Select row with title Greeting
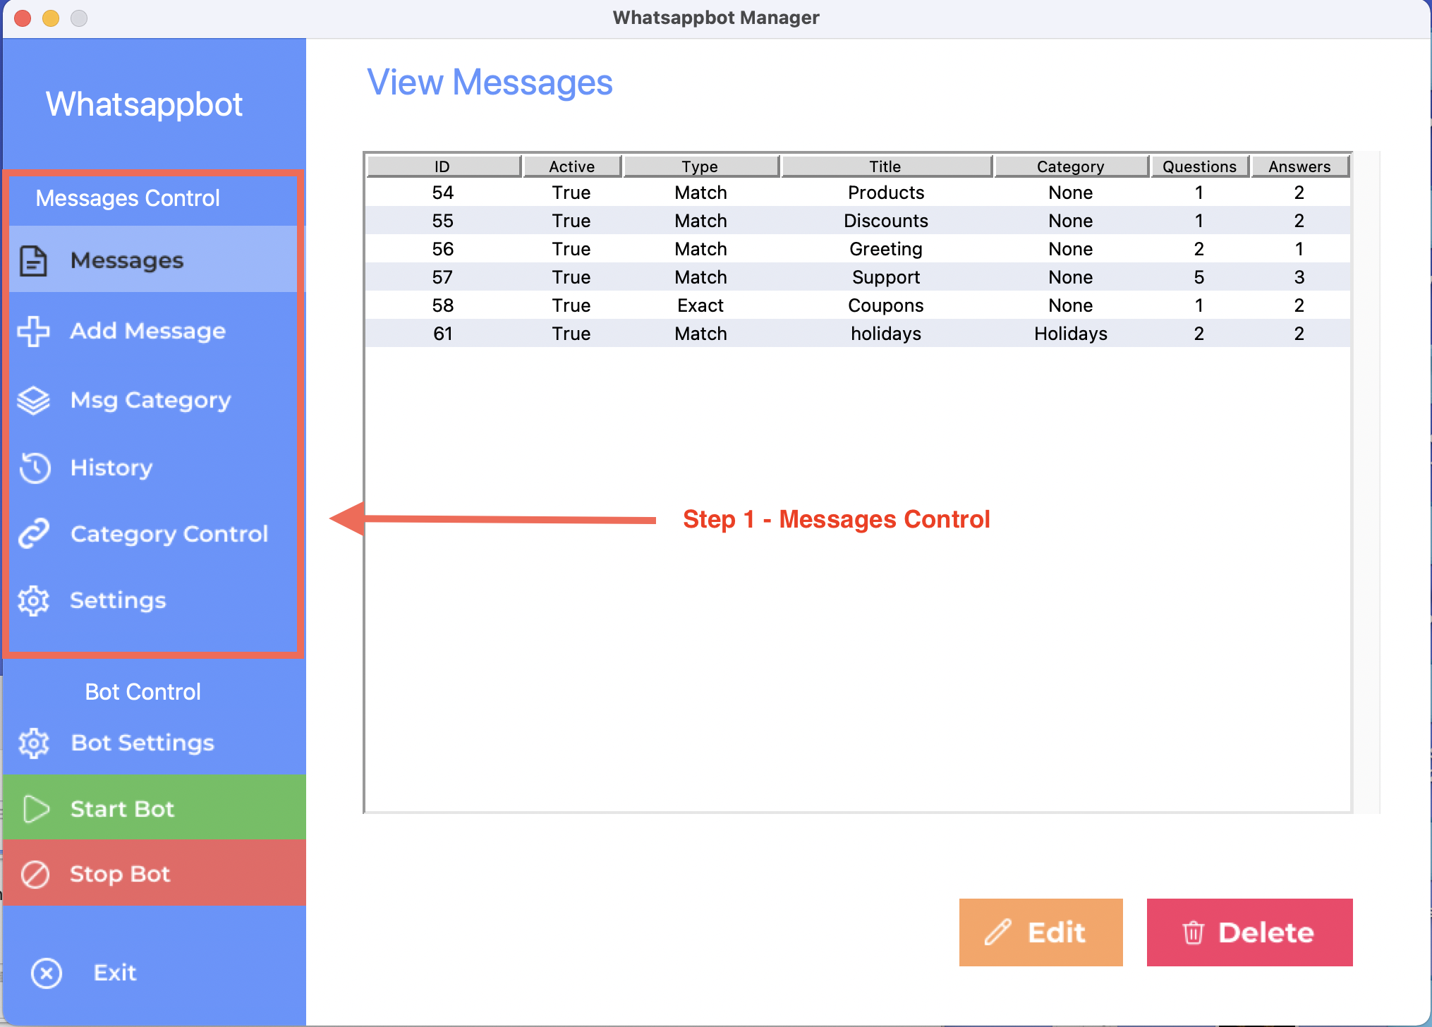 tap(858, 249)
